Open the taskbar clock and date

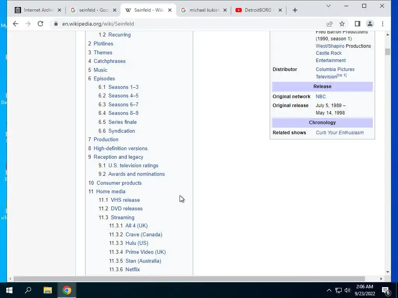coord(365,290)
